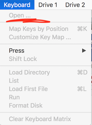The height and width of the screenshot is (125, 92).
Task: Switch to the Drive 1 menu
Action: point(48,5)
